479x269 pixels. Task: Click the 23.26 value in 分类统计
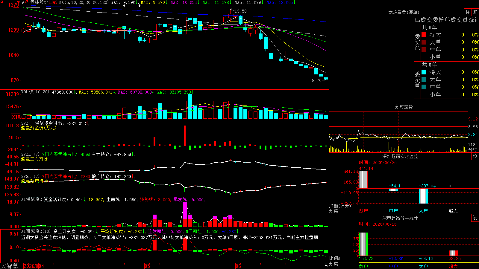tap(455, 259)
